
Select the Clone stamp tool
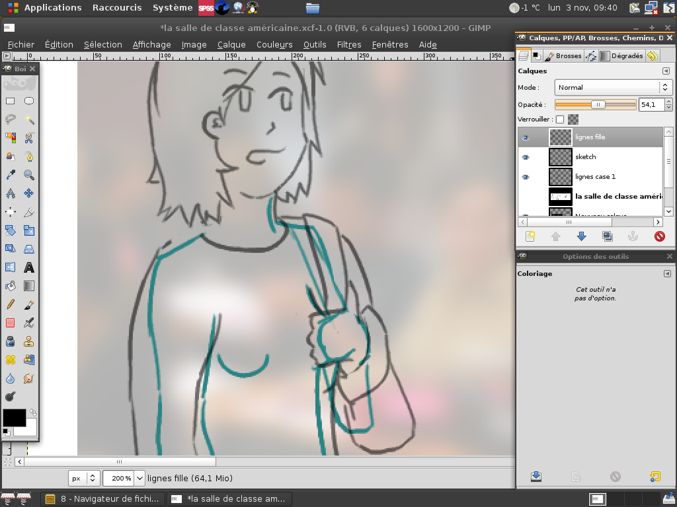pyautogui.click(x=29, y=341)
